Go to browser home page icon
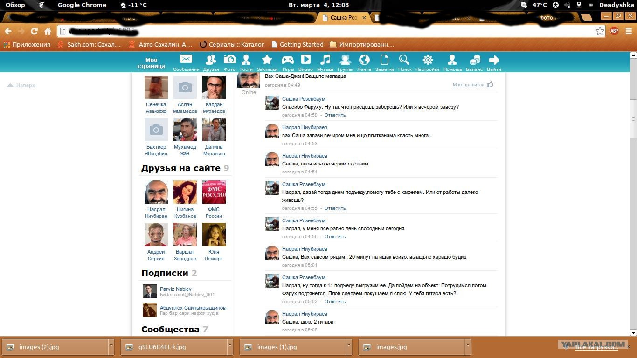This screenshot has height=358, width=637. pos(48,31)
